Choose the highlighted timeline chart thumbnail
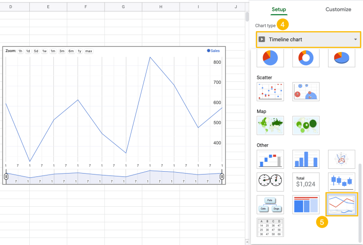 (341, 204)
